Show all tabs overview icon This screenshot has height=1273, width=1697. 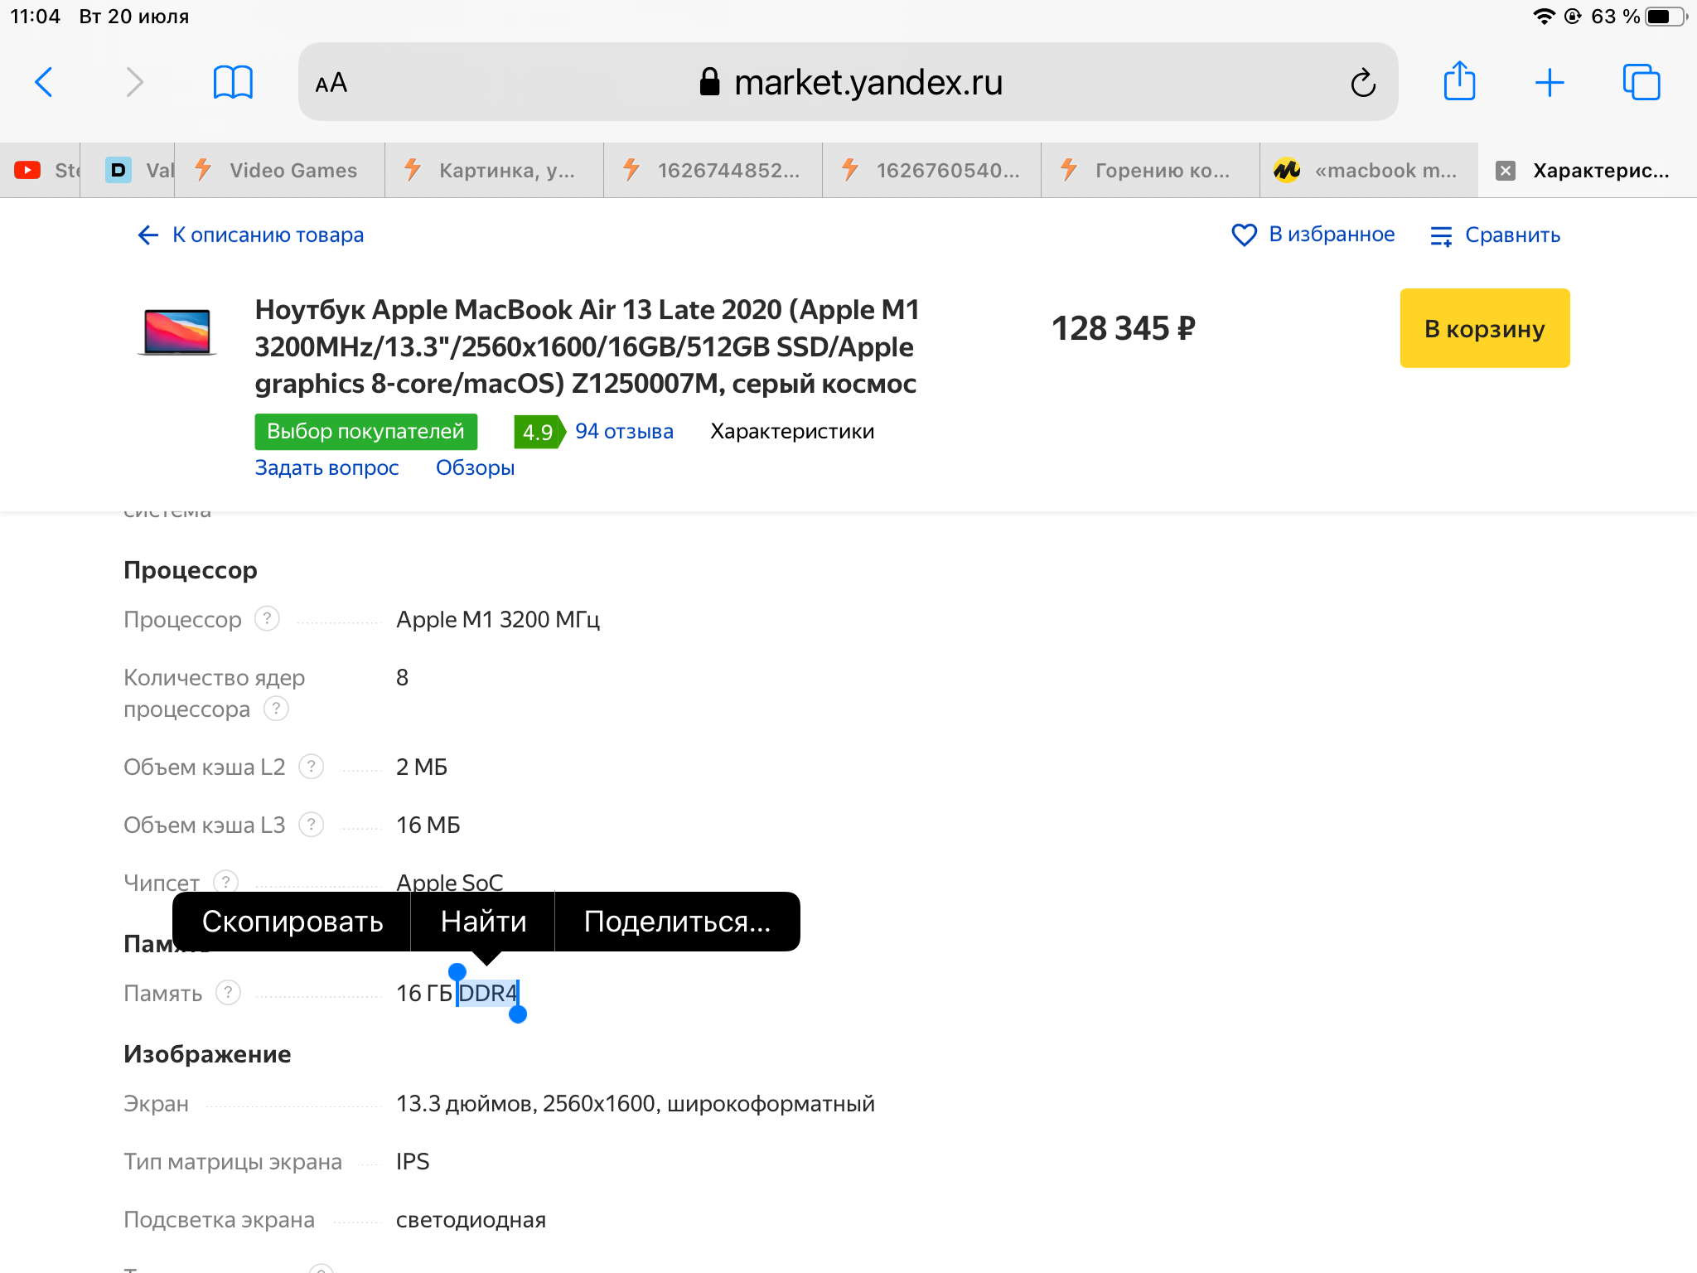1641,82
